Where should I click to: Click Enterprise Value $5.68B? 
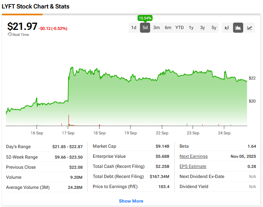pos(162,156)
